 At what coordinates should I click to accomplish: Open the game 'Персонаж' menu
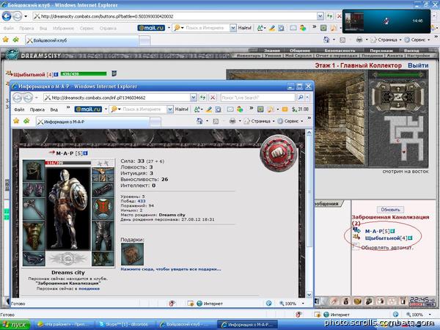tap(381, 51)
